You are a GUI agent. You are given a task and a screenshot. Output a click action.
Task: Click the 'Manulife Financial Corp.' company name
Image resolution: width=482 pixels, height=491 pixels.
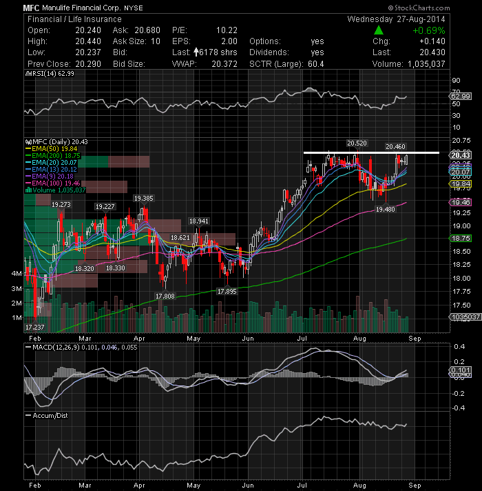[81, 8]
